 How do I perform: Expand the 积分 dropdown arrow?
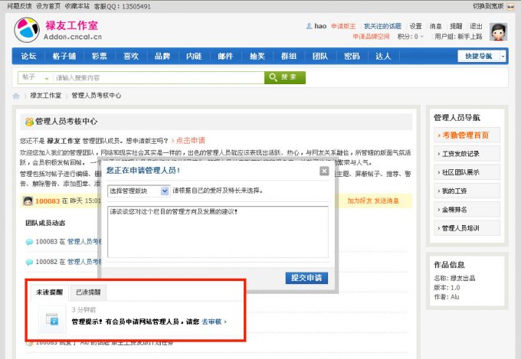(422, 37)
